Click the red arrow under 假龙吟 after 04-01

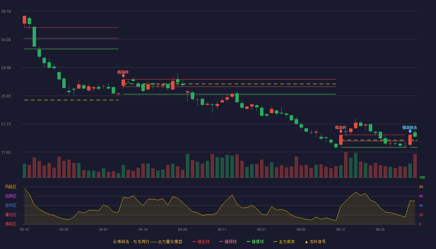pyautogui.click(x=123, y=76)
